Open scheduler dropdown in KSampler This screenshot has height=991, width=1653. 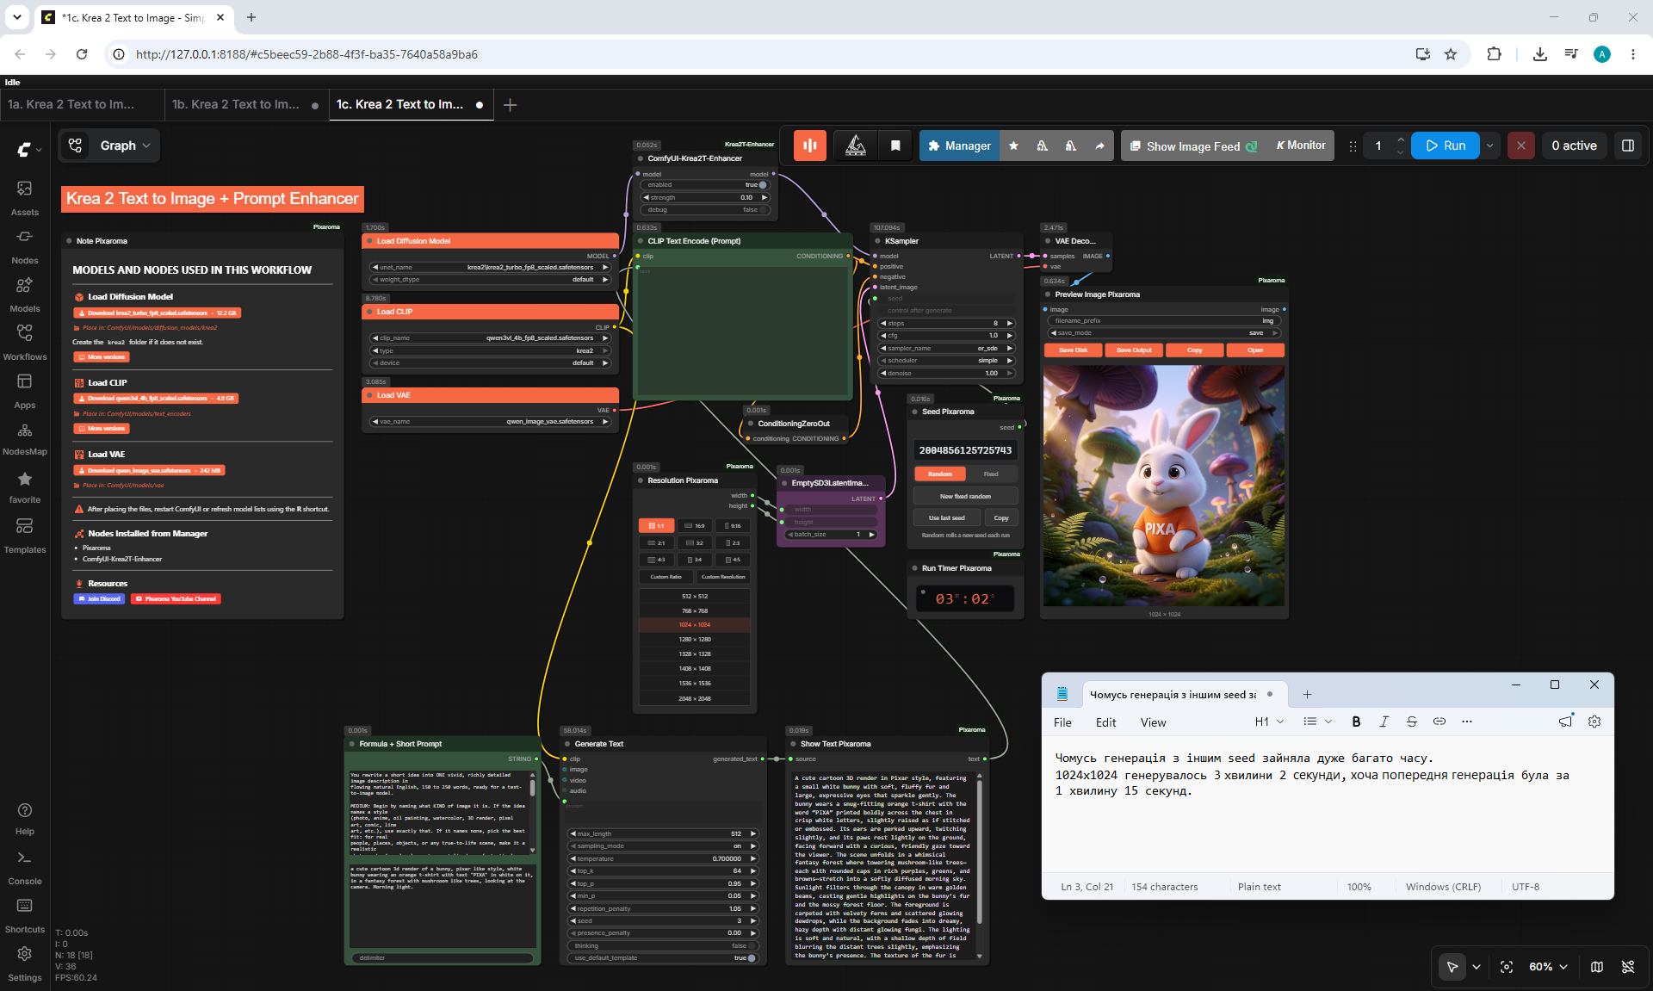[946, 361]
